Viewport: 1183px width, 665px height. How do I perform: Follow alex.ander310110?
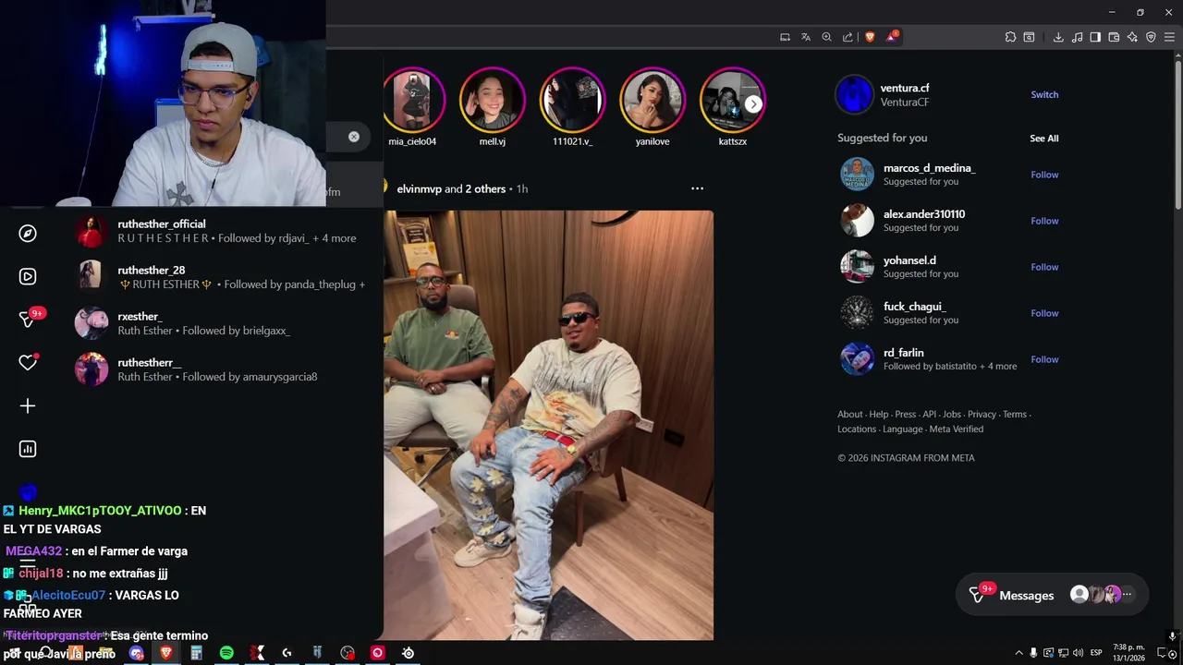[1044, 221]
